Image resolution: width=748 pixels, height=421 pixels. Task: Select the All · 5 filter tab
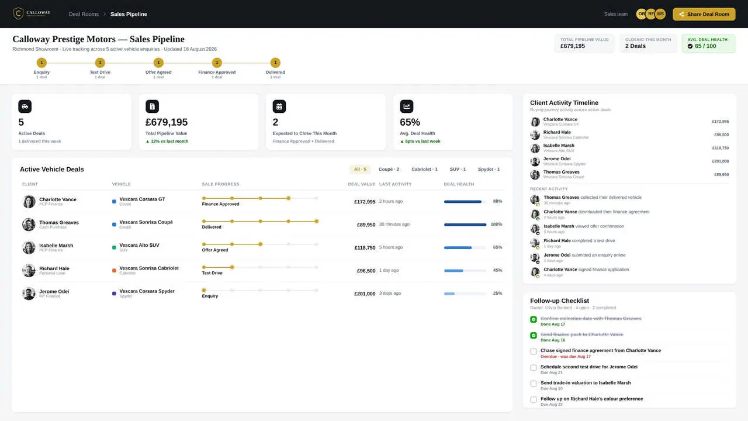(360, 170)
